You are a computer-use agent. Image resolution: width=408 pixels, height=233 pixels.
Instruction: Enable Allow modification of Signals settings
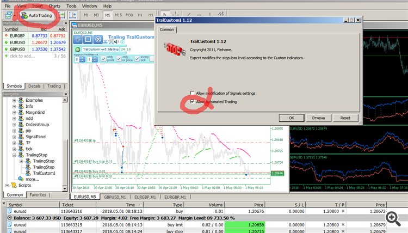point(192,93)
